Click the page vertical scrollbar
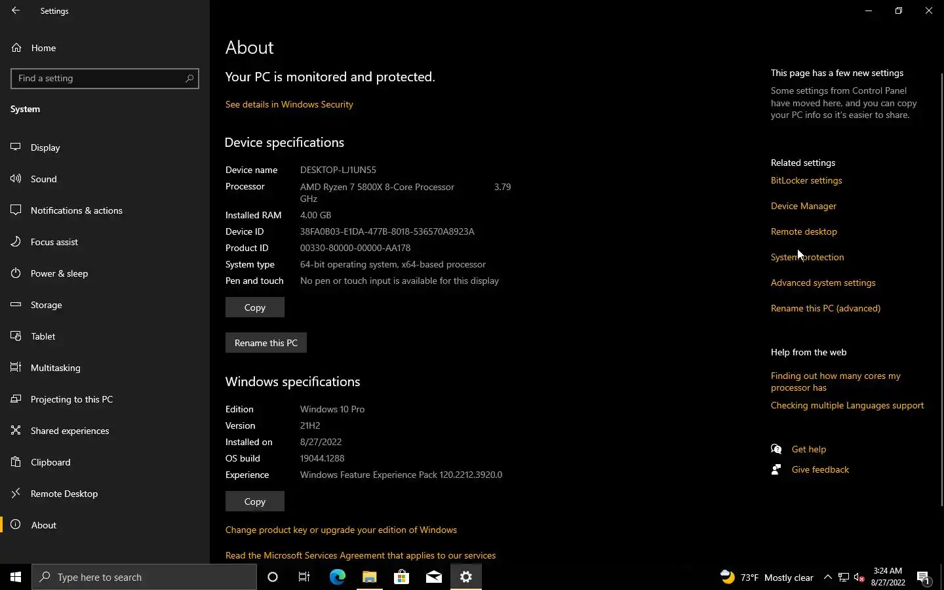 tap(942, 288)
